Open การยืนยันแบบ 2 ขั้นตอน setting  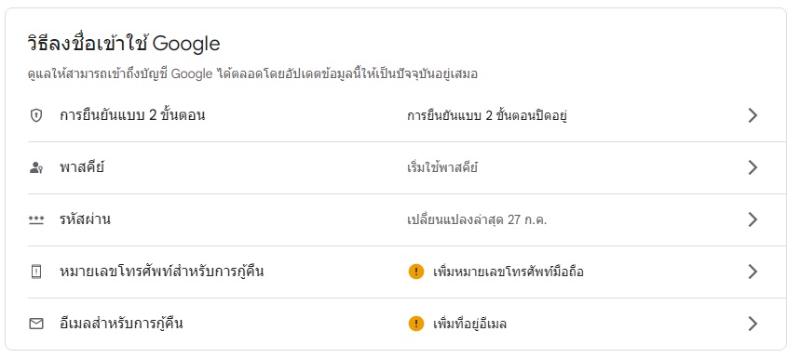coord(407,115)
